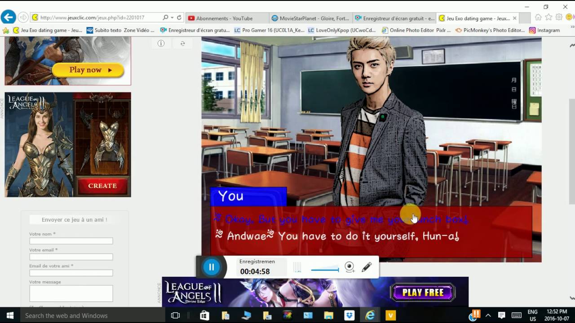This screenshot has width=575, height=323.
Task: Open the touch keyboard tray icon
Action: click(517, 315)
